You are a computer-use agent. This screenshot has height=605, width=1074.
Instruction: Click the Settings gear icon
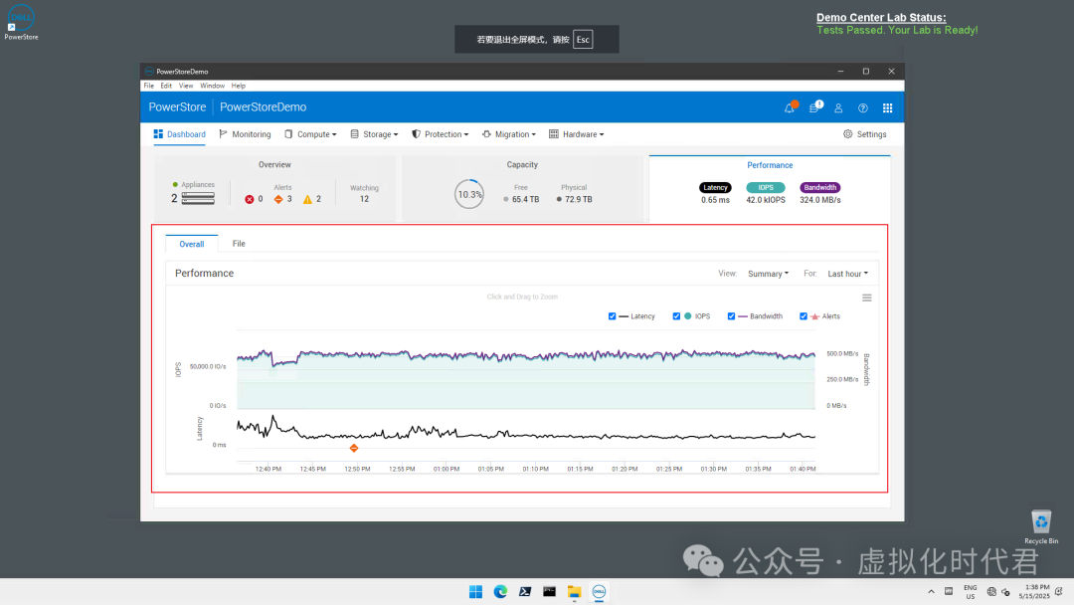848,134
